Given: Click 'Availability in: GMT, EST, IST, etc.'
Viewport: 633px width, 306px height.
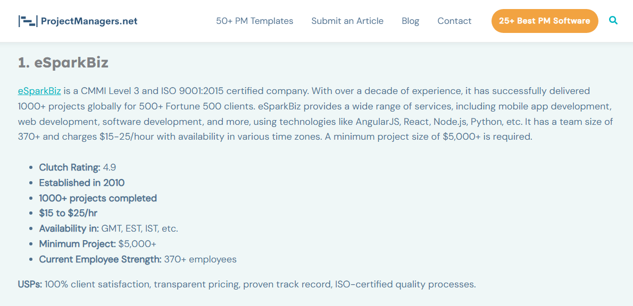Looking at the screenshot, I should (x=109, y=228).
